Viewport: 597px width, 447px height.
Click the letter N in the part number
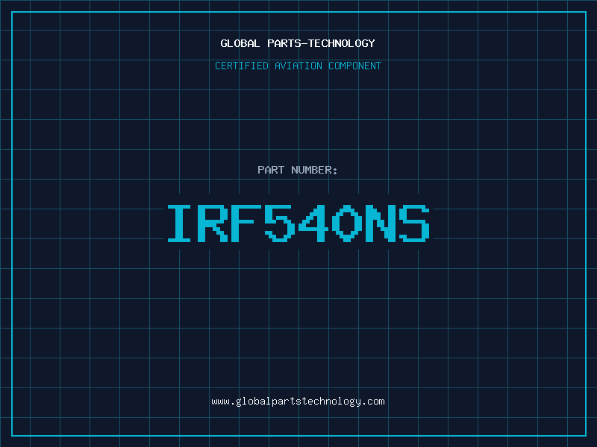point(381,223)
